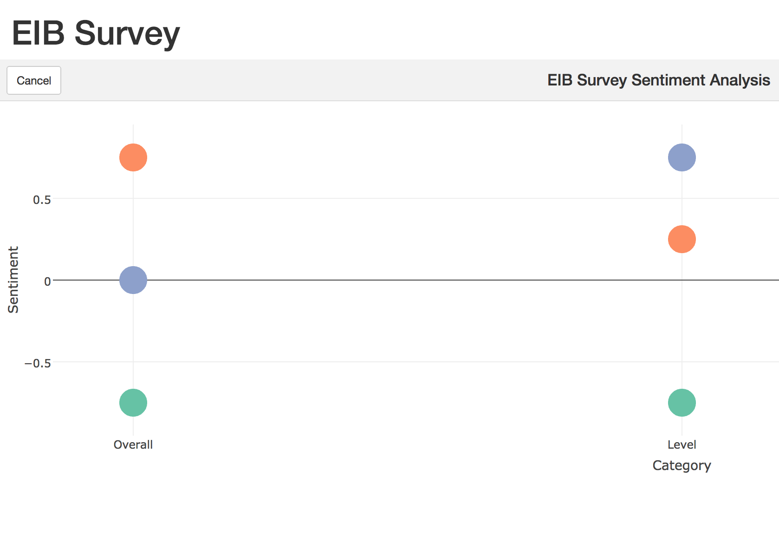779x536 pixels.
Task: Click the 0 y-axis tick label
Action: [47, 281]
